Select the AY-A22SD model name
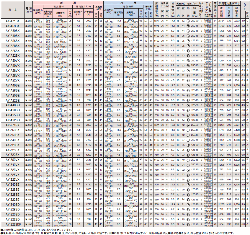Image resolution: width=250 pixels, height=235 pixels. click(13, 120)
